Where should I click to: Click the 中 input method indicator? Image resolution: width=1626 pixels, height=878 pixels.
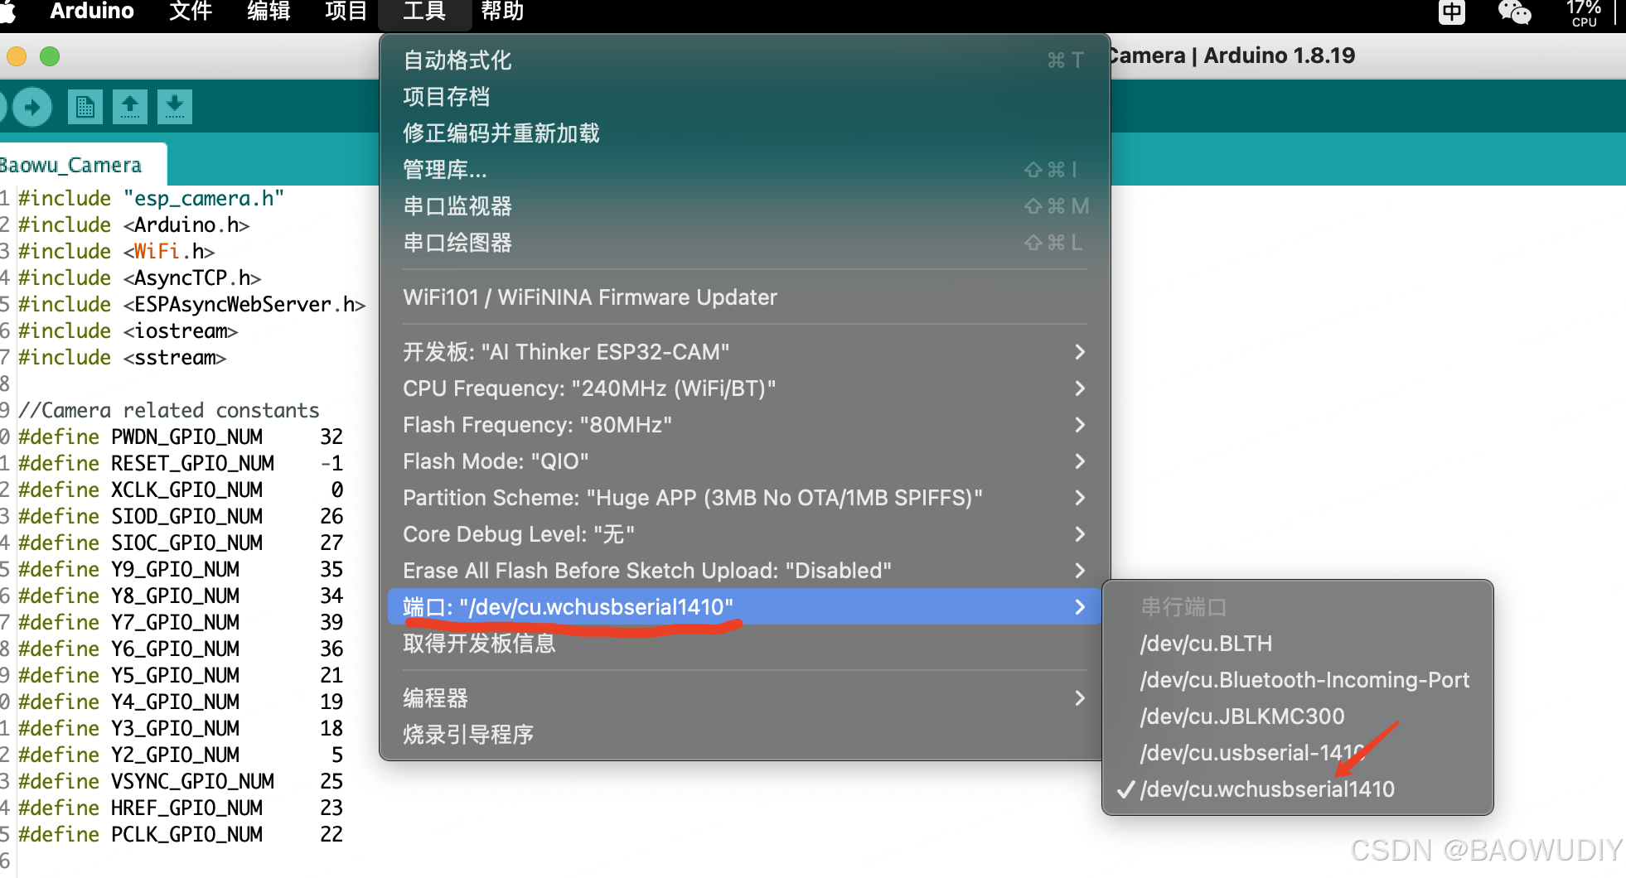[1449, 12]
